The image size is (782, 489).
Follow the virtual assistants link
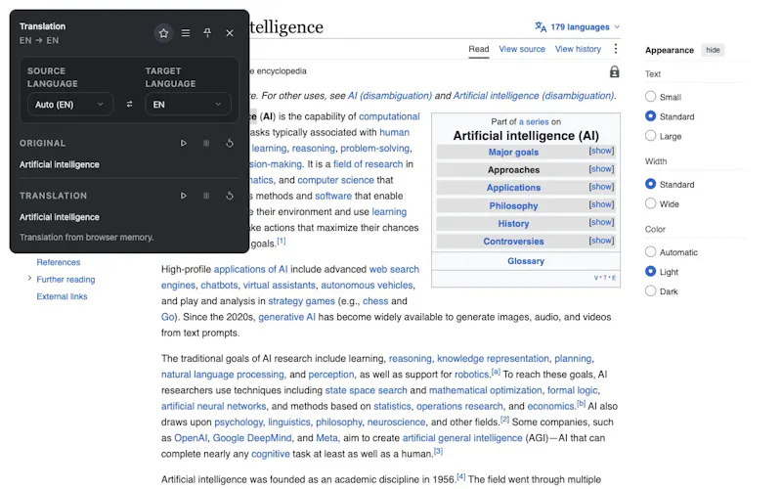[280, 285]
